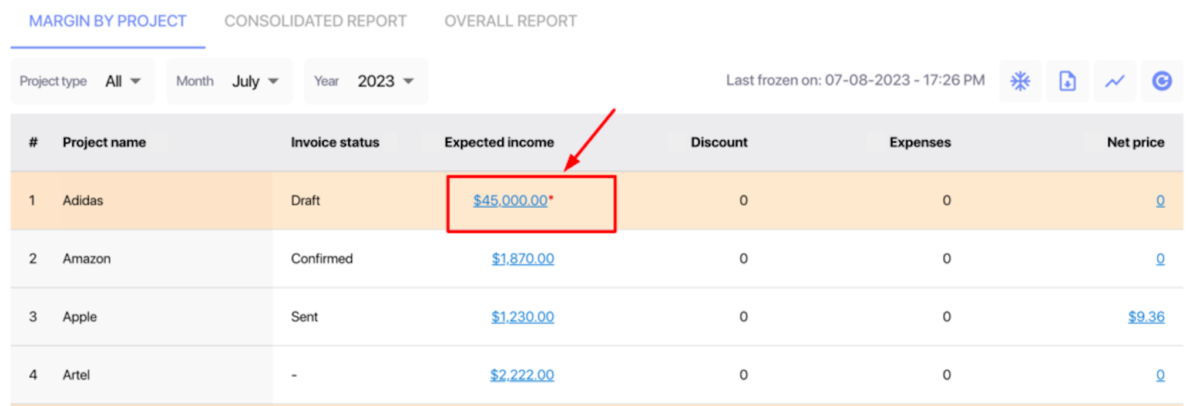Select the Adidas project name cell
The width and height of the screenshot is (1203, 406).
[83, 201]
